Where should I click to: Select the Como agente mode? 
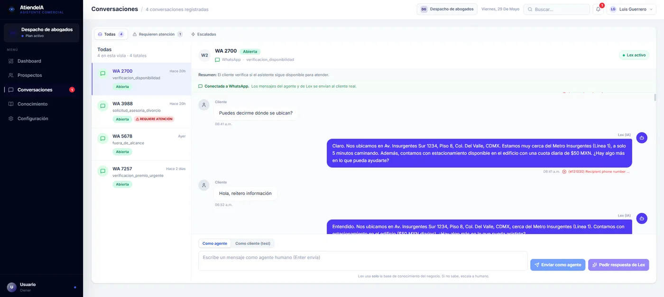[215, 243]
